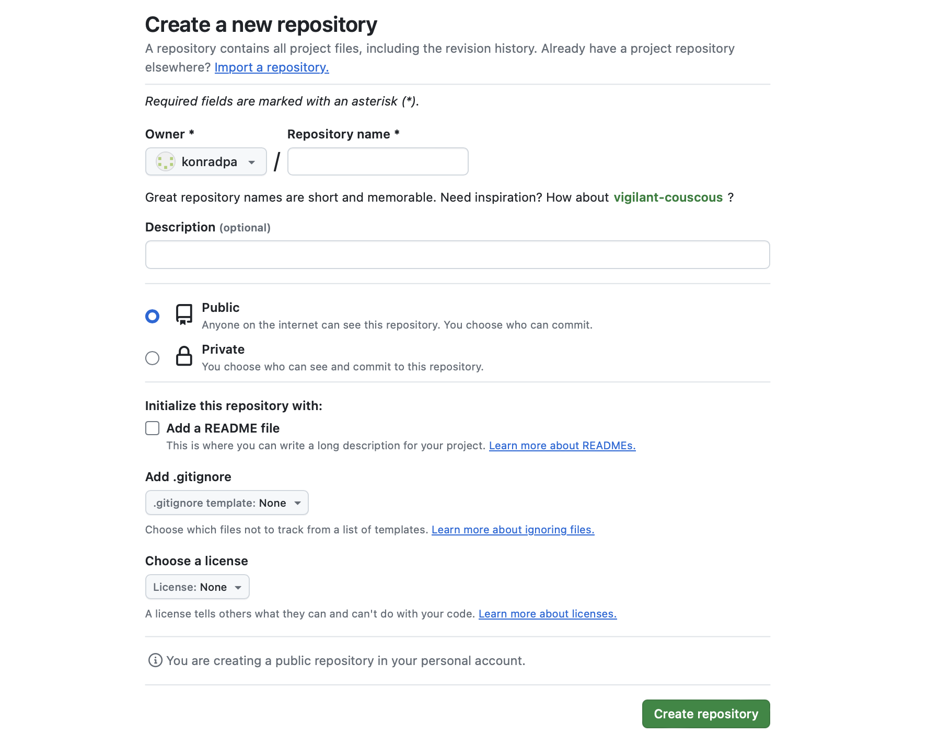Click the Private option label text
Viewport: 951px width, 746px height.
click(223, 349)
